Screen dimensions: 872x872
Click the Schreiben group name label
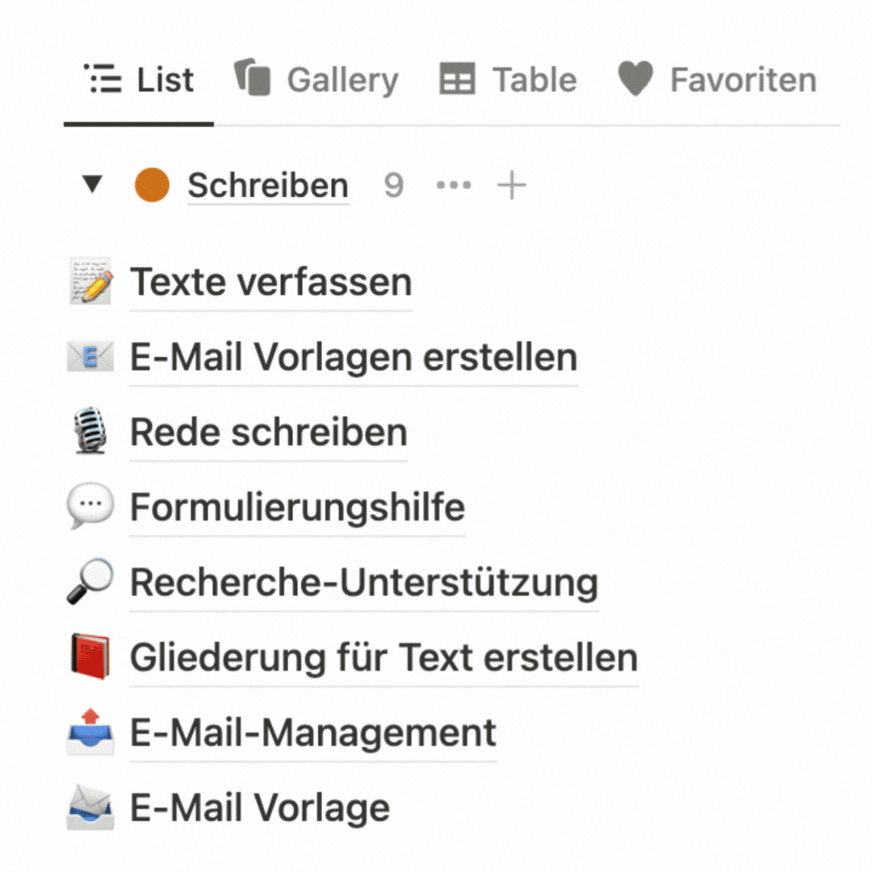click(268, 186)
